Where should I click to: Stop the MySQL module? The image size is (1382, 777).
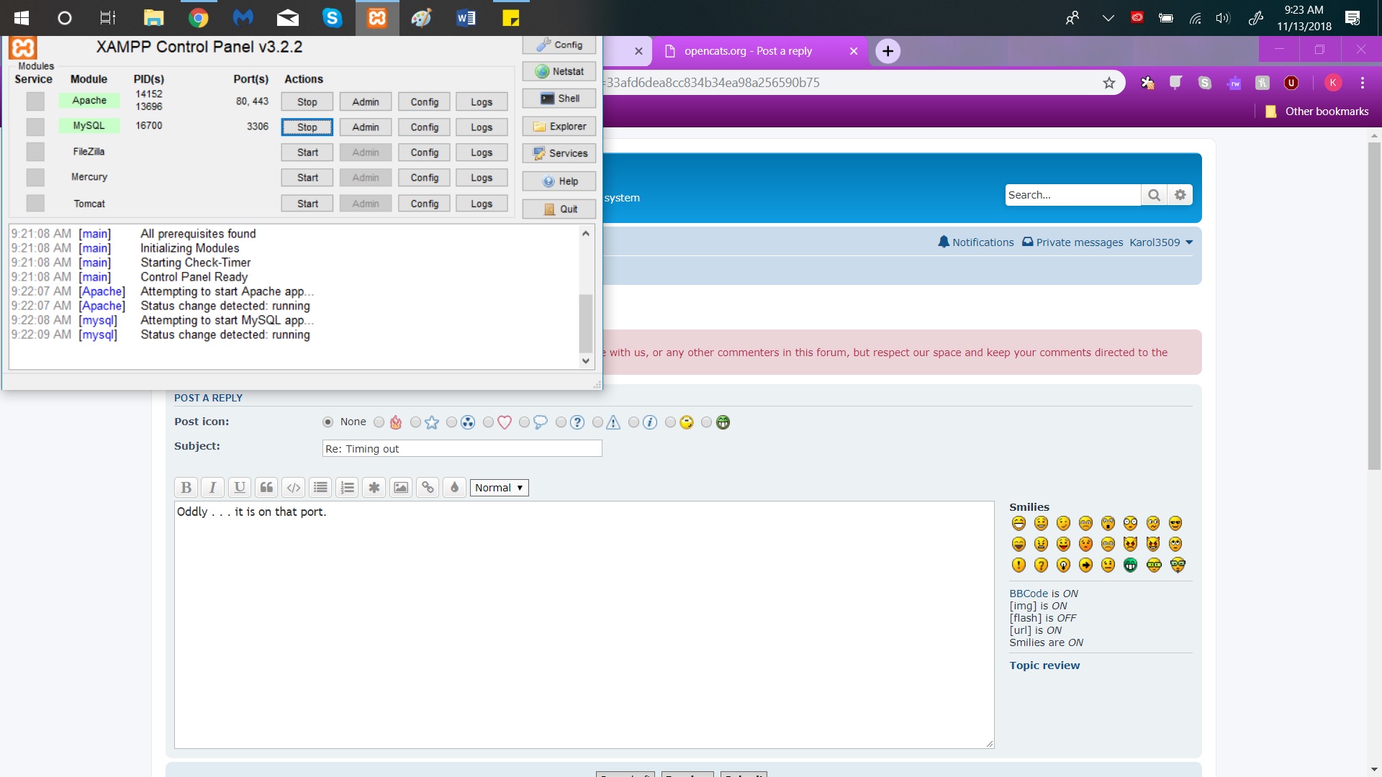307,127
